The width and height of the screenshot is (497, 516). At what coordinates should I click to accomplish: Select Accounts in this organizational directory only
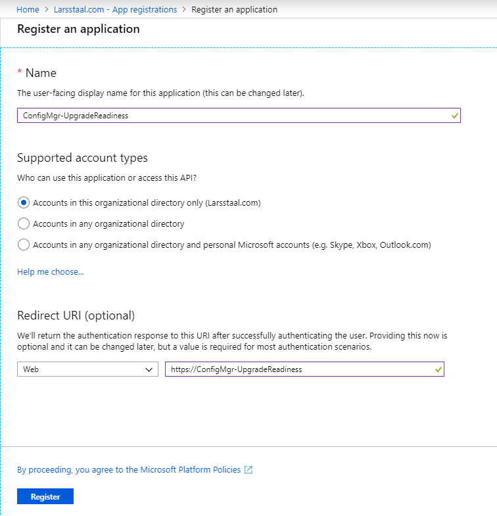pos(24,202)
